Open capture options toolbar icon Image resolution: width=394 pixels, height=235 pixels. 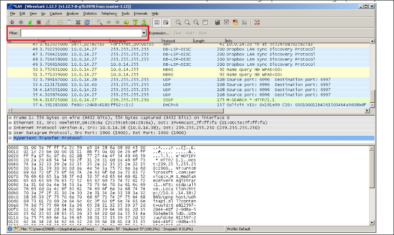pyautogui.click(x=21, y=22)
